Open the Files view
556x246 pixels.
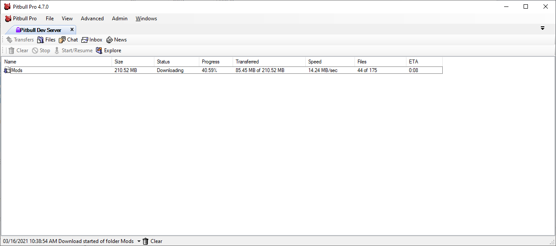(46, 40)
